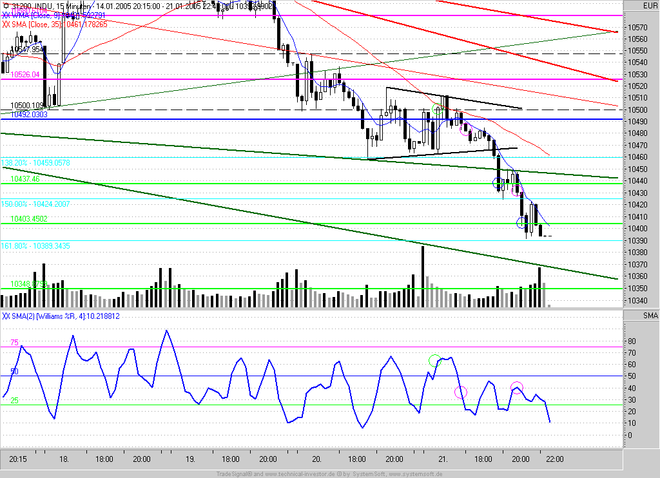
Task: Click the green level label 10437.46
Action: click(x=25, y=179)
